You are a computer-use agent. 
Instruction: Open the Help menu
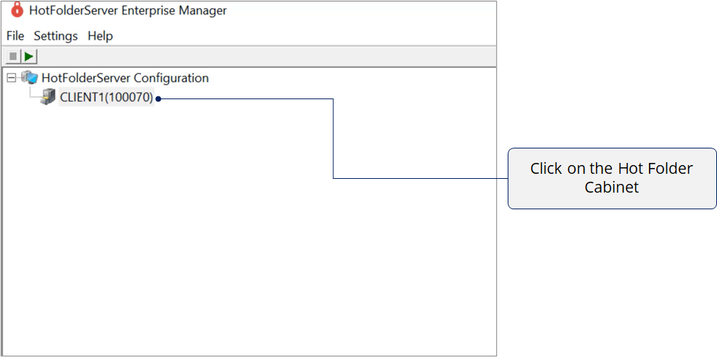click(100, 35)
